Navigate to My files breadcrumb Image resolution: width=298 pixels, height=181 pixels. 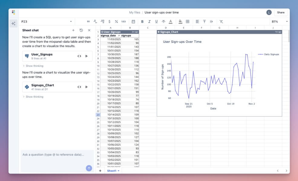(135, 12)
